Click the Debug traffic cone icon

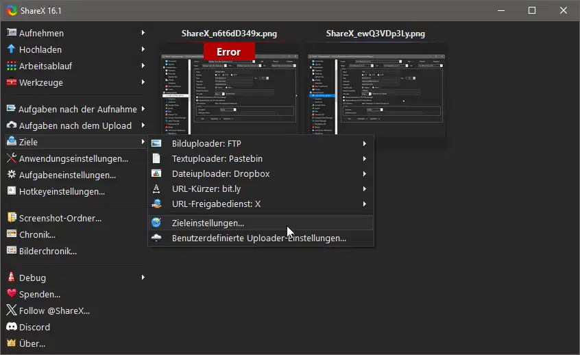pos(12,277)
